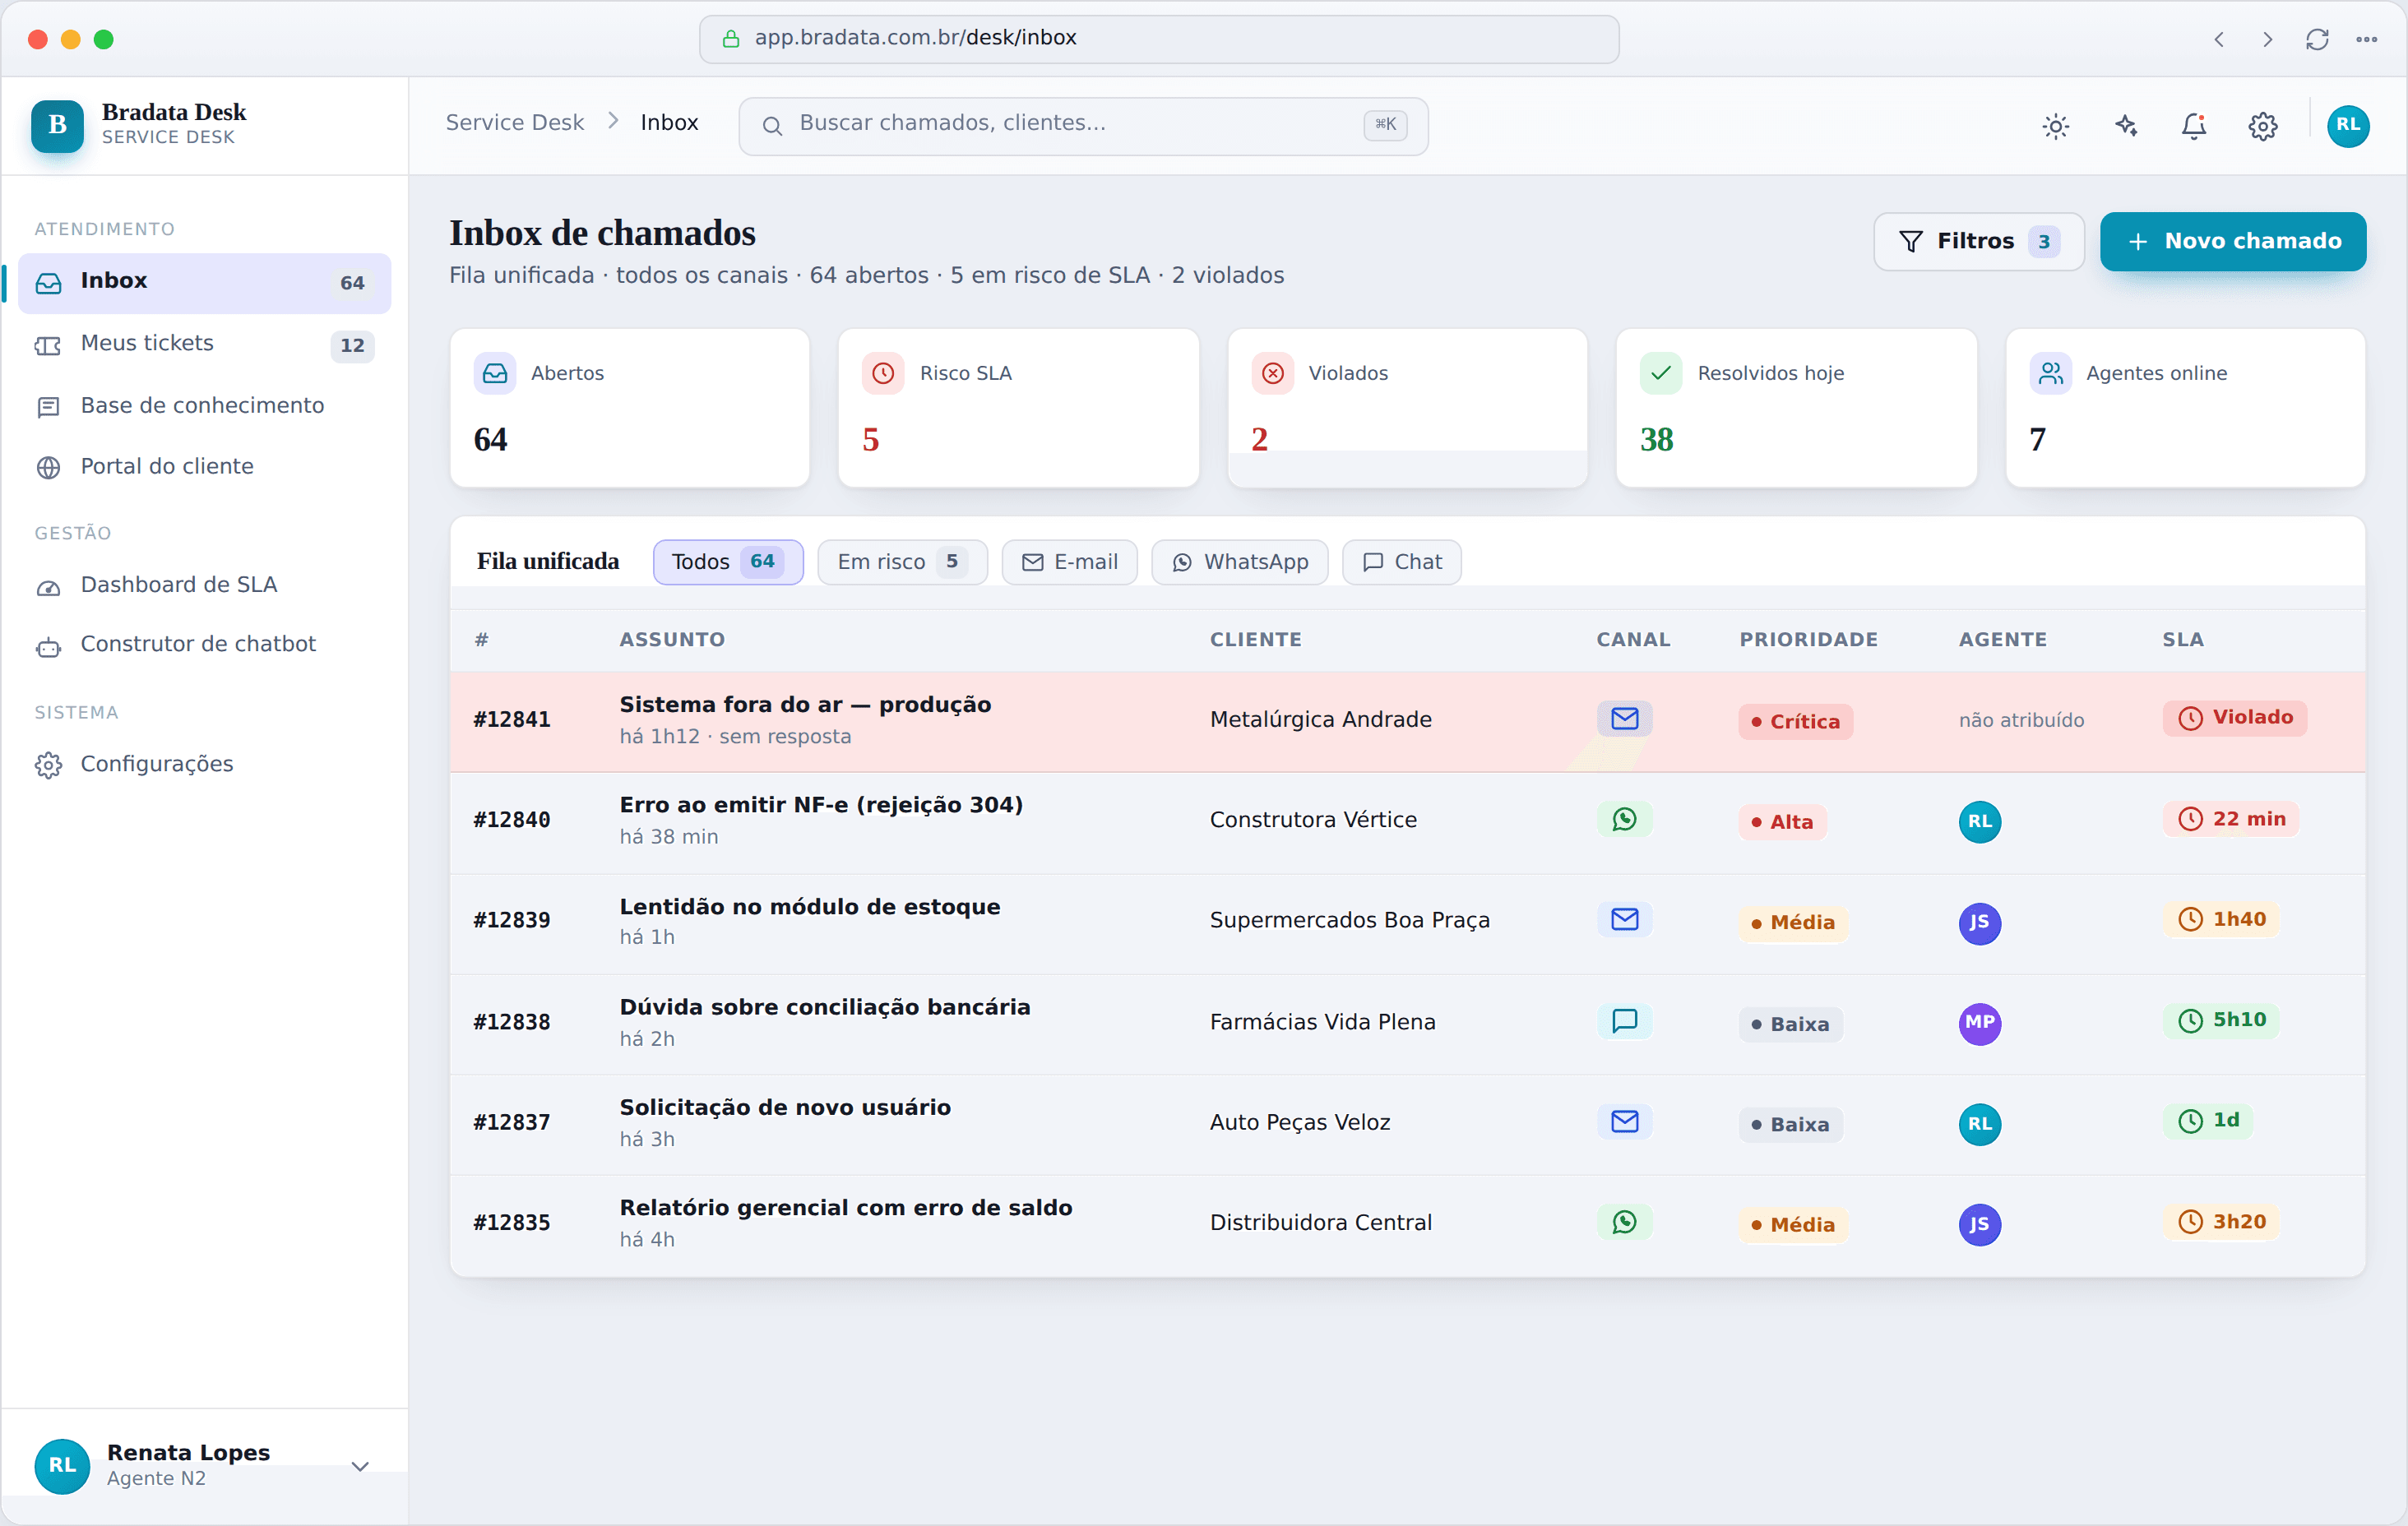The height and width of the screenshot is (1526, 2408).
Task: Select the Todos filter tab
Action: [x=728, y=562]
